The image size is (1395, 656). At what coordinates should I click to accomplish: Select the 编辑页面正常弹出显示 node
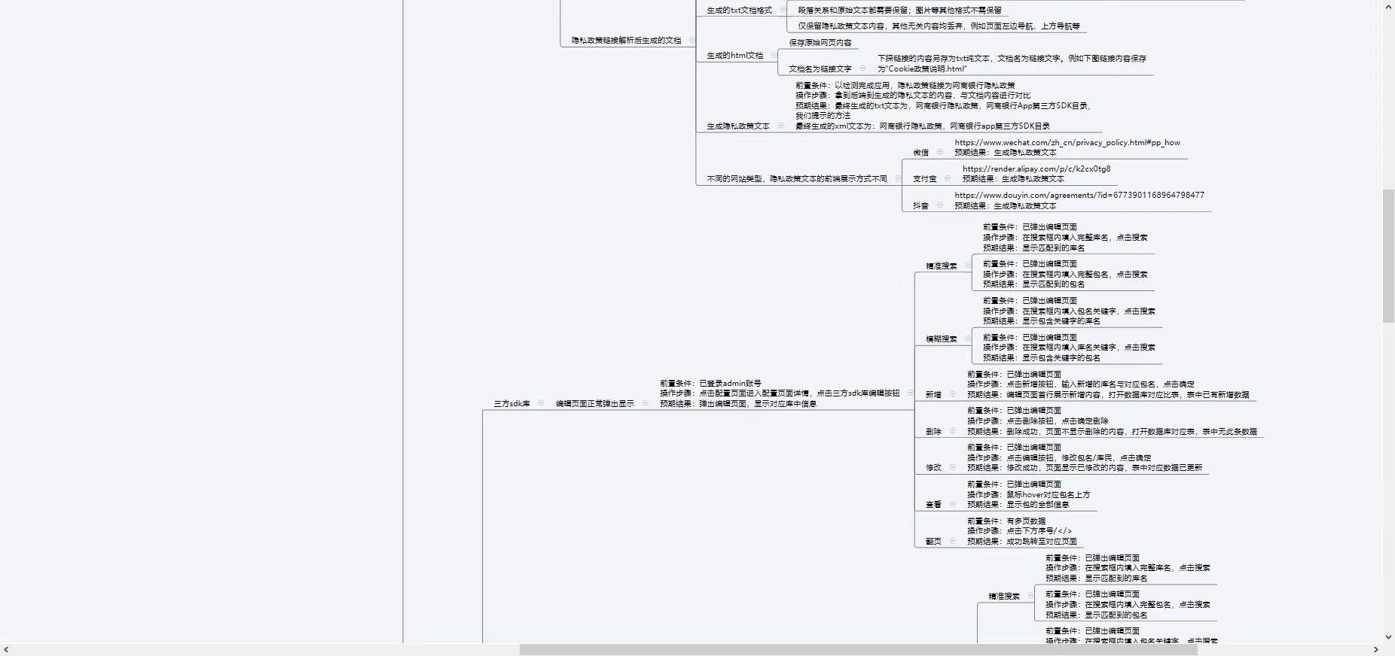[x=595, y=404]
